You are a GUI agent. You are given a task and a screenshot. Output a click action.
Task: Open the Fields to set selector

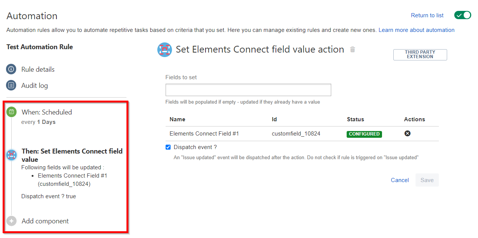248,90
